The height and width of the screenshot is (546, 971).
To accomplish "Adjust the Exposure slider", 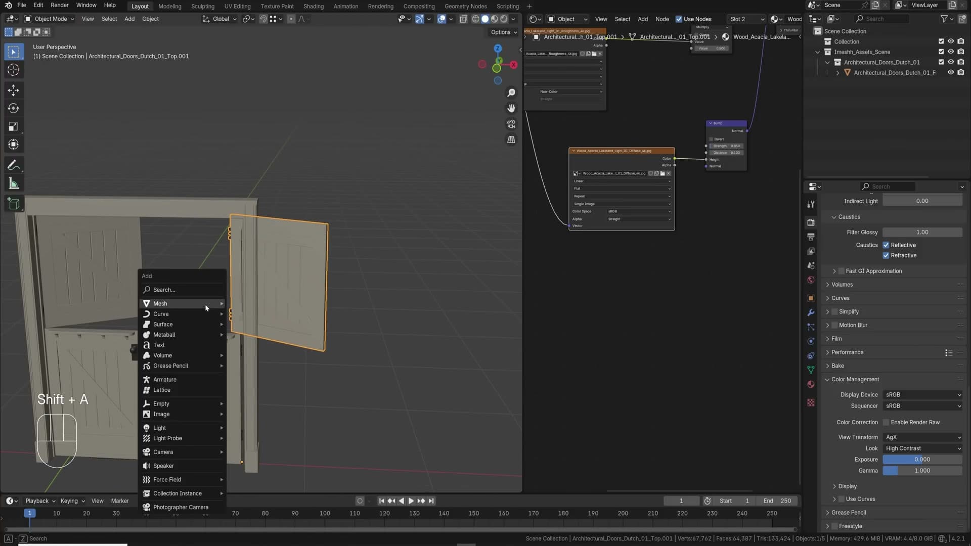I will 922,460.
